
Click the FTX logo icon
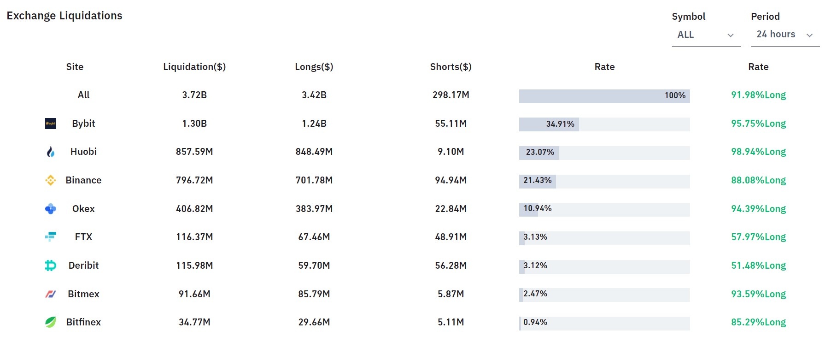(x=51, y=237)
